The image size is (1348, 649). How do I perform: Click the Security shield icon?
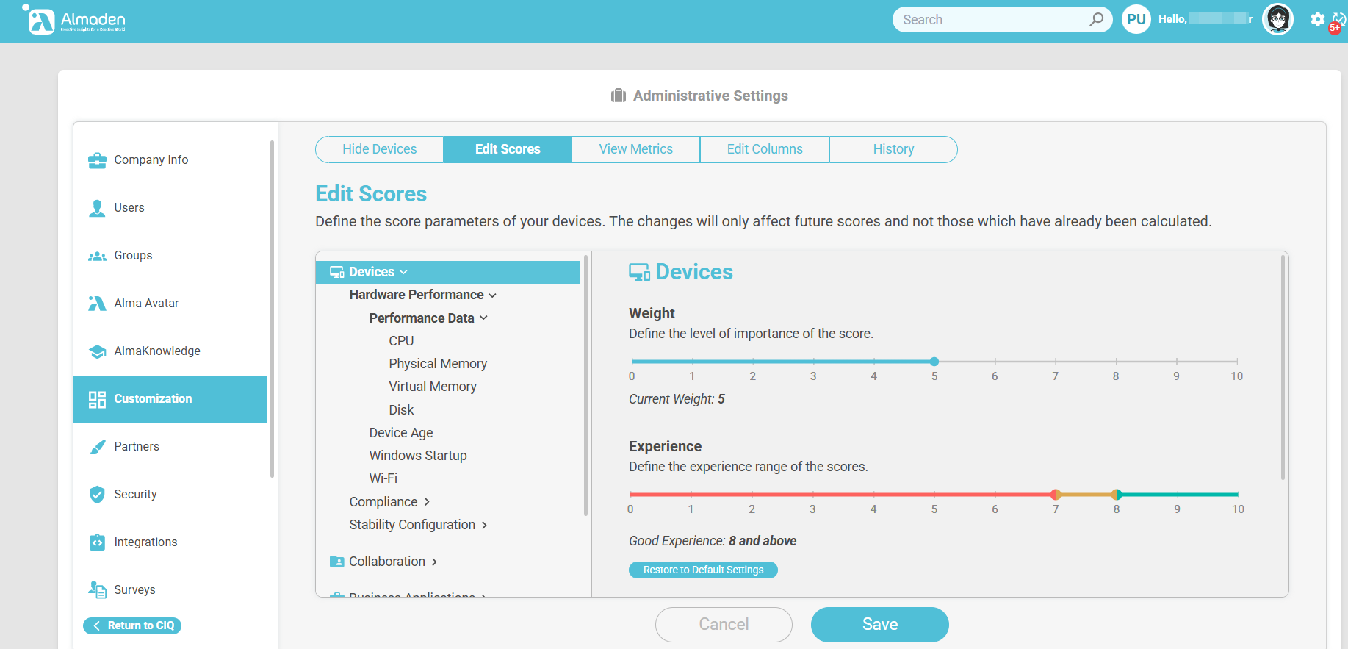[97, 495]
